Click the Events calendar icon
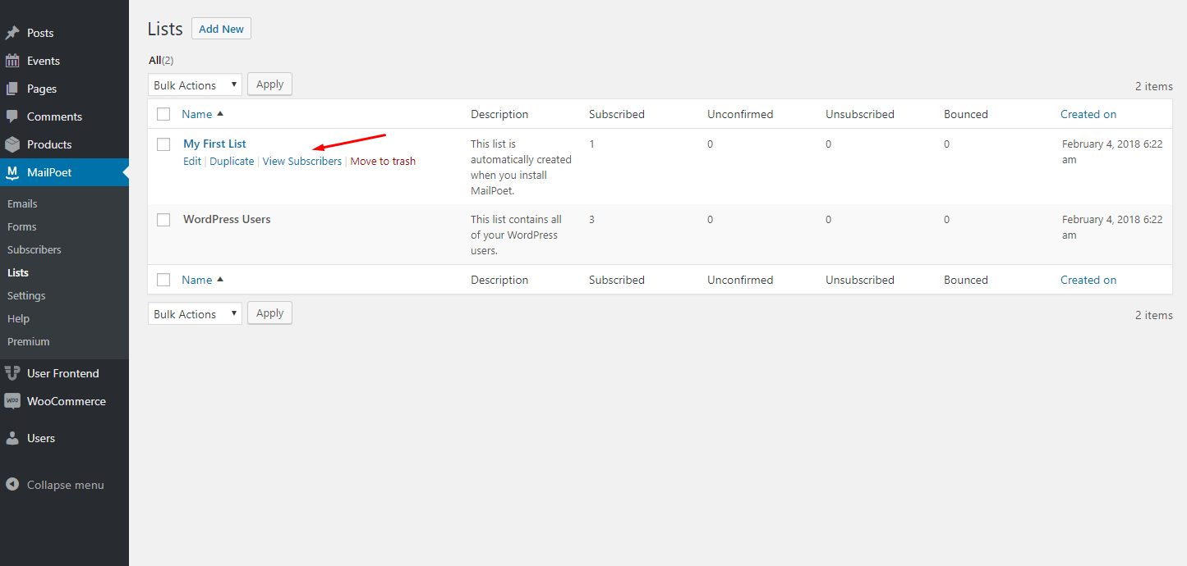The height and width of the screenshot is (566, 1187). click(12, 61)
